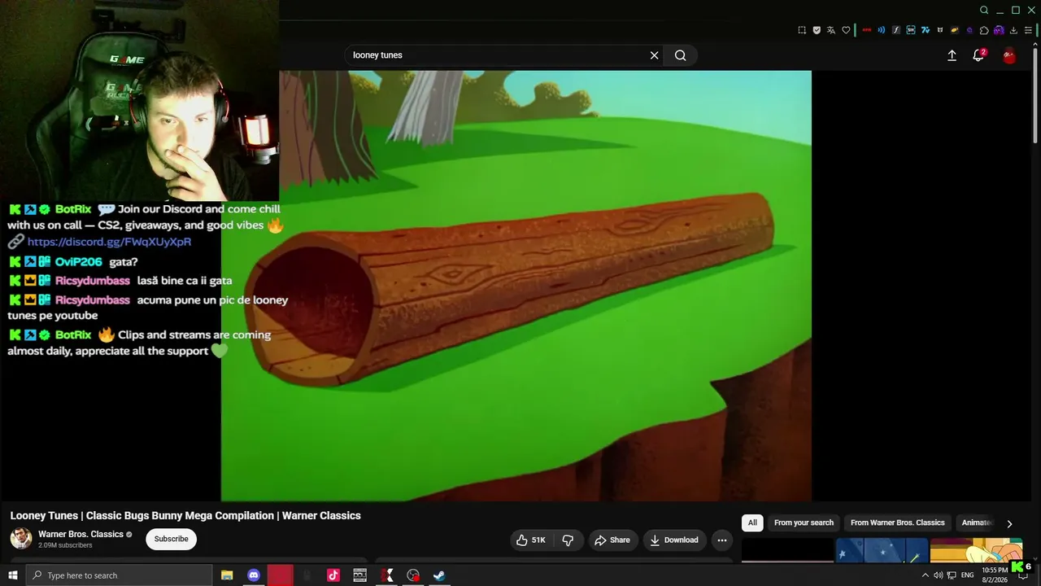Clear the looney tunes search text
Viewport: 1041px width, 586px height.
[x=654, y=55]
